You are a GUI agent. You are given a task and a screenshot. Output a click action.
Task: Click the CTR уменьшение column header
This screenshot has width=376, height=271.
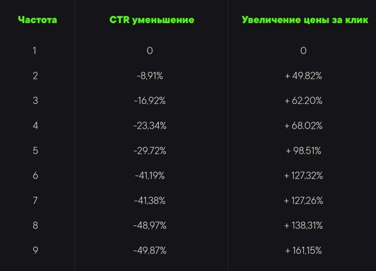152,20
